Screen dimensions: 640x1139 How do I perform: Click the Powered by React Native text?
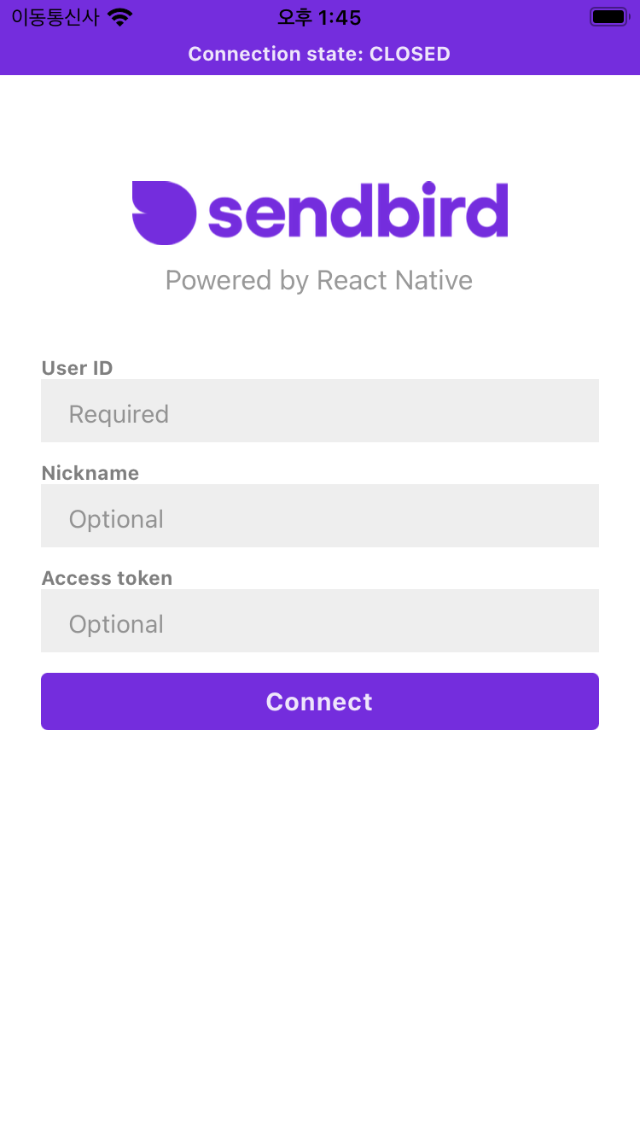[x=319, y=280]
